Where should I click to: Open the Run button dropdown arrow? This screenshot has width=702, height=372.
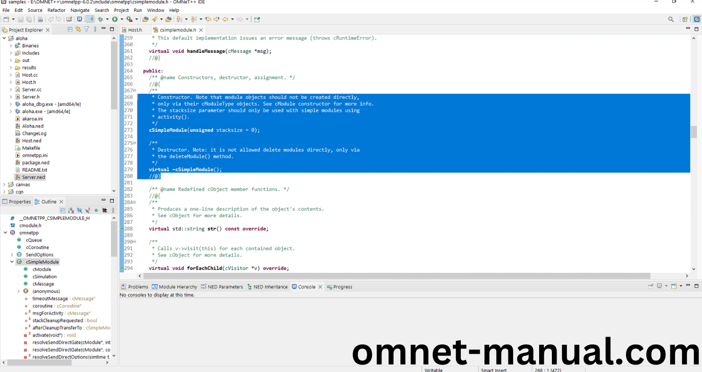(x=121, y=19)
